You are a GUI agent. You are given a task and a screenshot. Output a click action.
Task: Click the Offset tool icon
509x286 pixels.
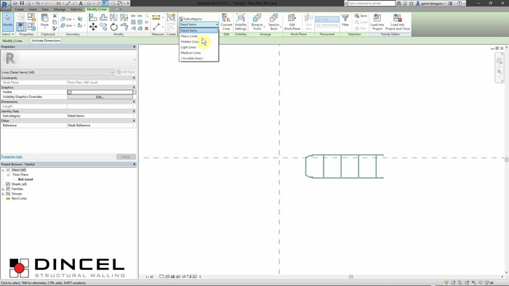(x=103, y=17)
